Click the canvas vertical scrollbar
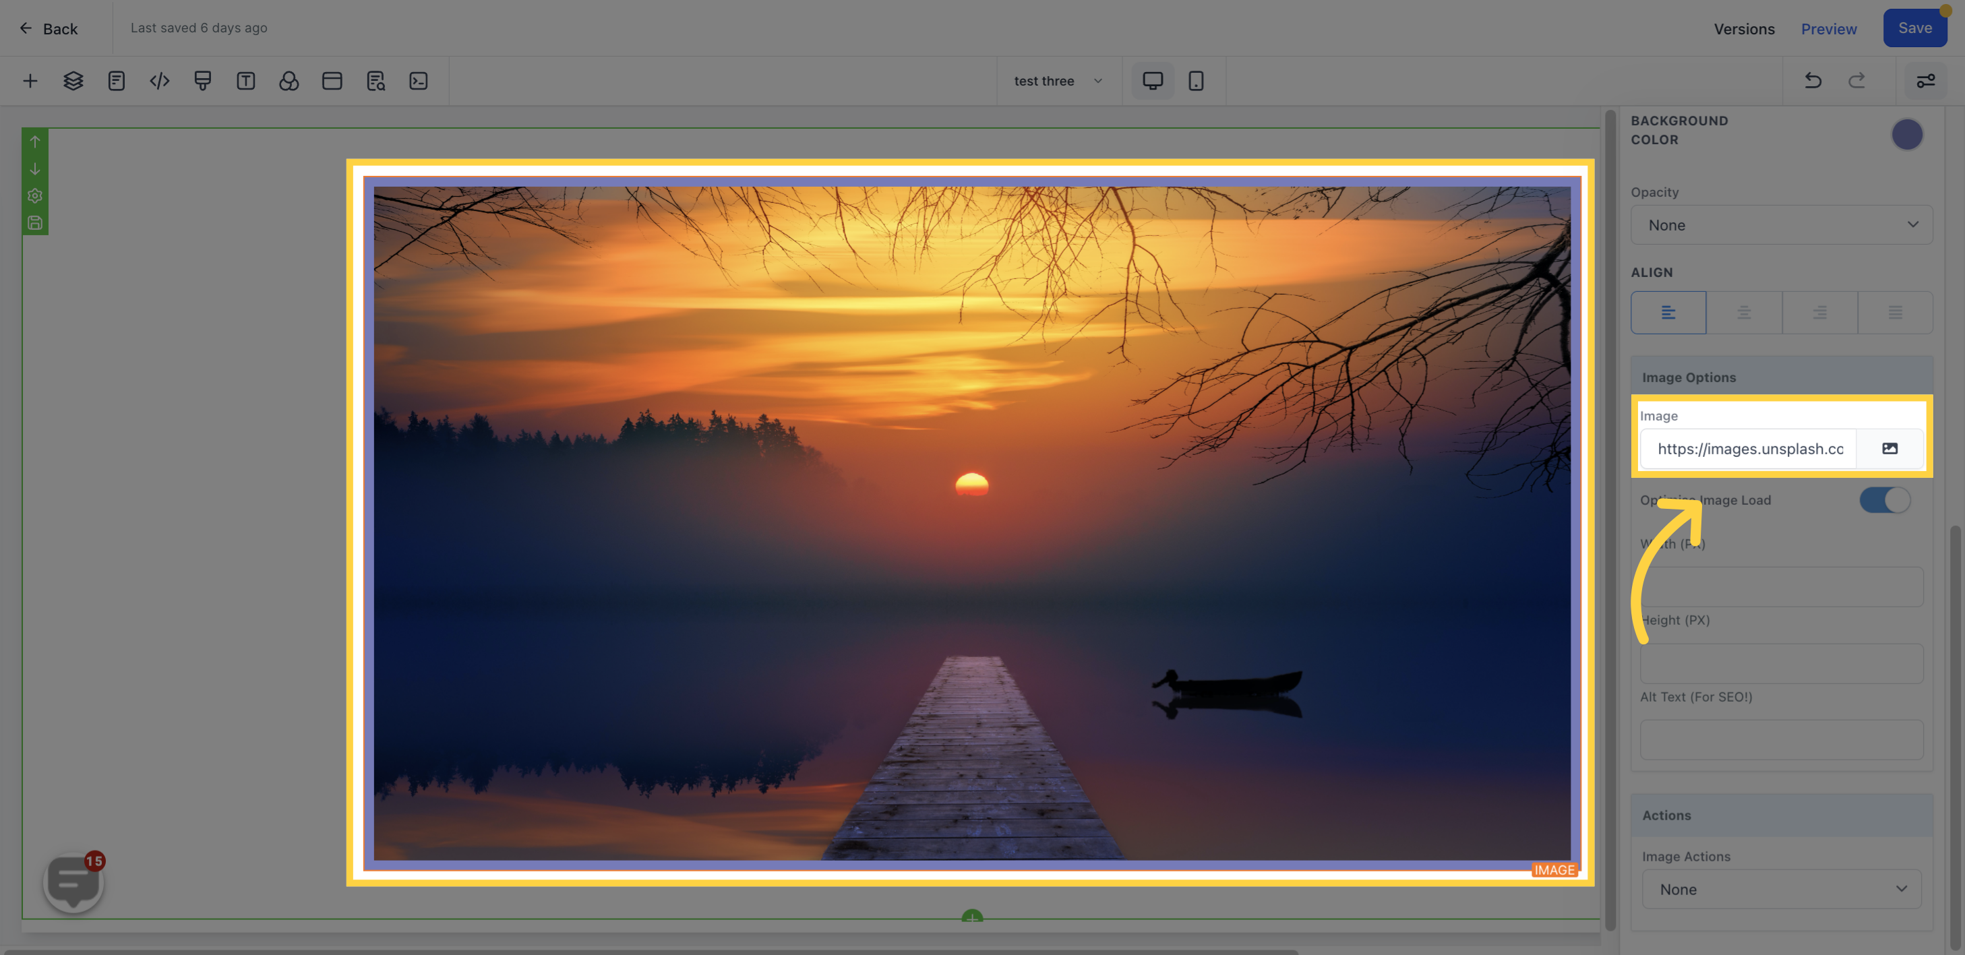 pyautogui.click(x=1610, y=519)
